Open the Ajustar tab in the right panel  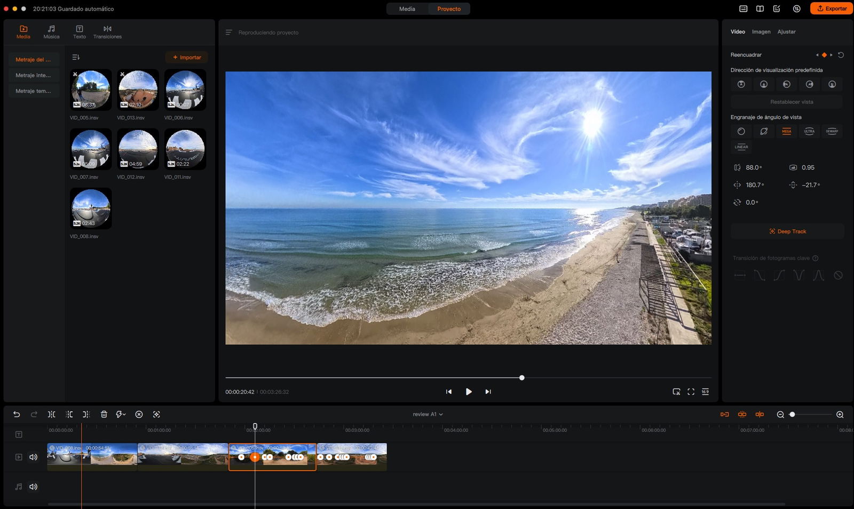(x=786, y=32)
